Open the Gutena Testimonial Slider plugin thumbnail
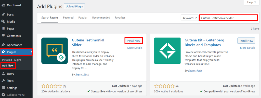Image resolution: width=261 pixels, height=98 pixels. (55, 51)
